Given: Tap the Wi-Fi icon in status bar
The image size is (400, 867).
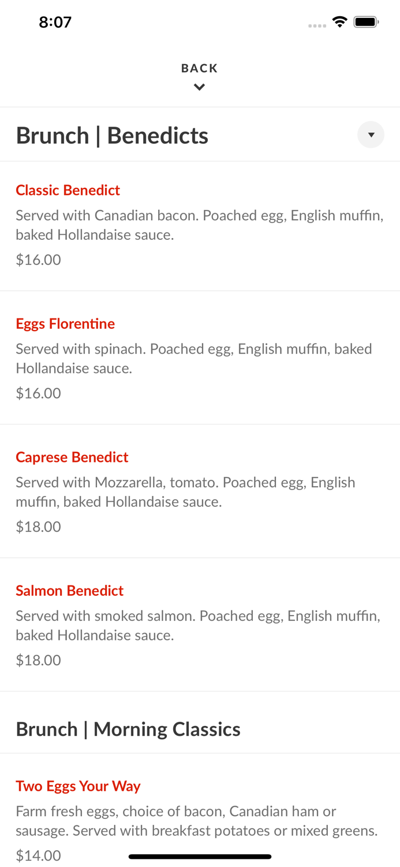Looking at the screenshot, I should click(x=339, y=22).
